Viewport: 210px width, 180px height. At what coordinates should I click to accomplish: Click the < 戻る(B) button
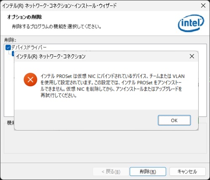111,172
